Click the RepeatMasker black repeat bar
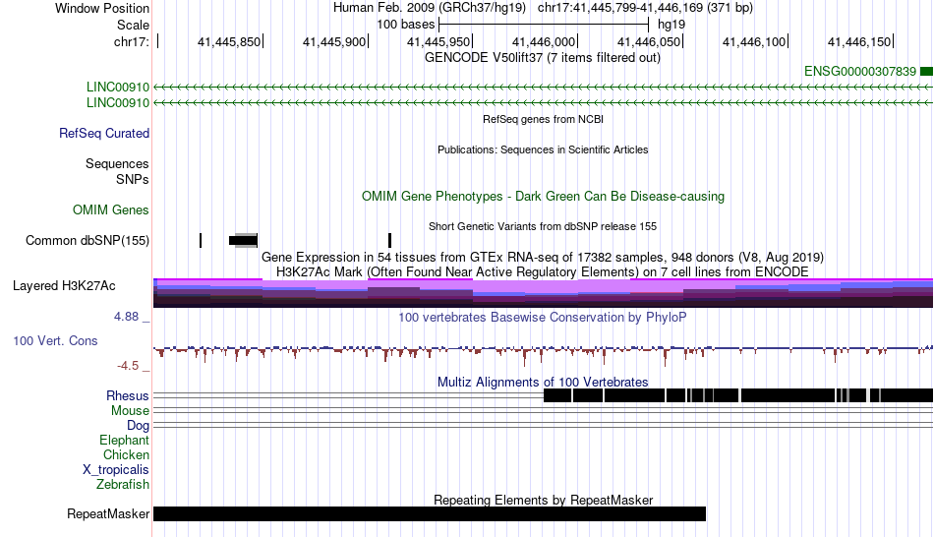Image resolution: width=934 pixels, height=537 pixels. pos(430,513)
